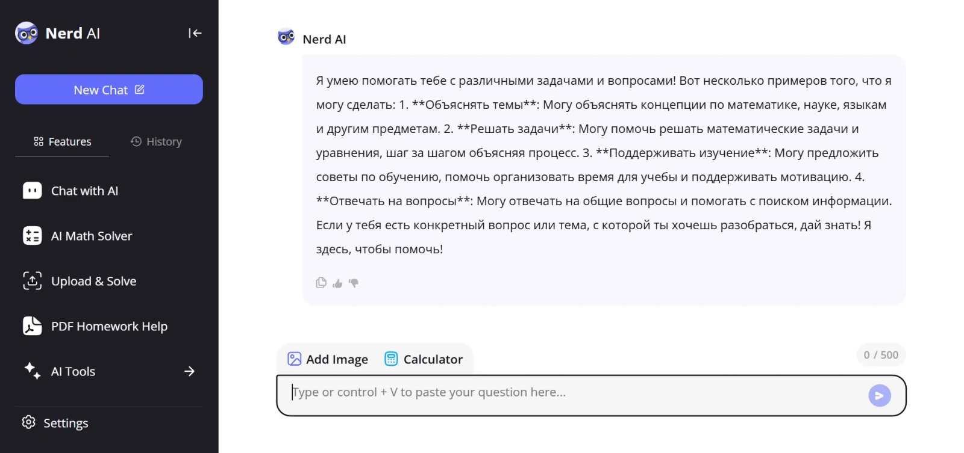Viewport: 964px width, 453px height.
Task: Expand AI Tools arrow
Action: tap(189, 371)
